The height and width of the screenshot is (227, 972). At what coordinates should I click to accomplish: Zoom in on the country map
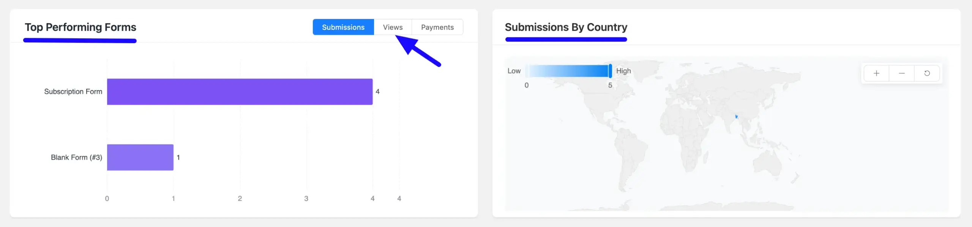coord(876,73)
